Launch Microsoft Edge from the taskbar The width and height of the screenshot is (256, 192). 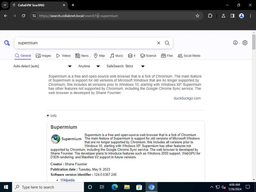click(x=114, y=187)
